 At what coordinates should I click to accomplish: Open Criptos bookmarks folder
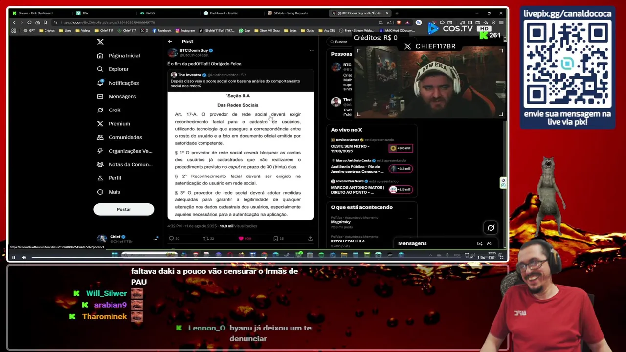click(47, 31)
